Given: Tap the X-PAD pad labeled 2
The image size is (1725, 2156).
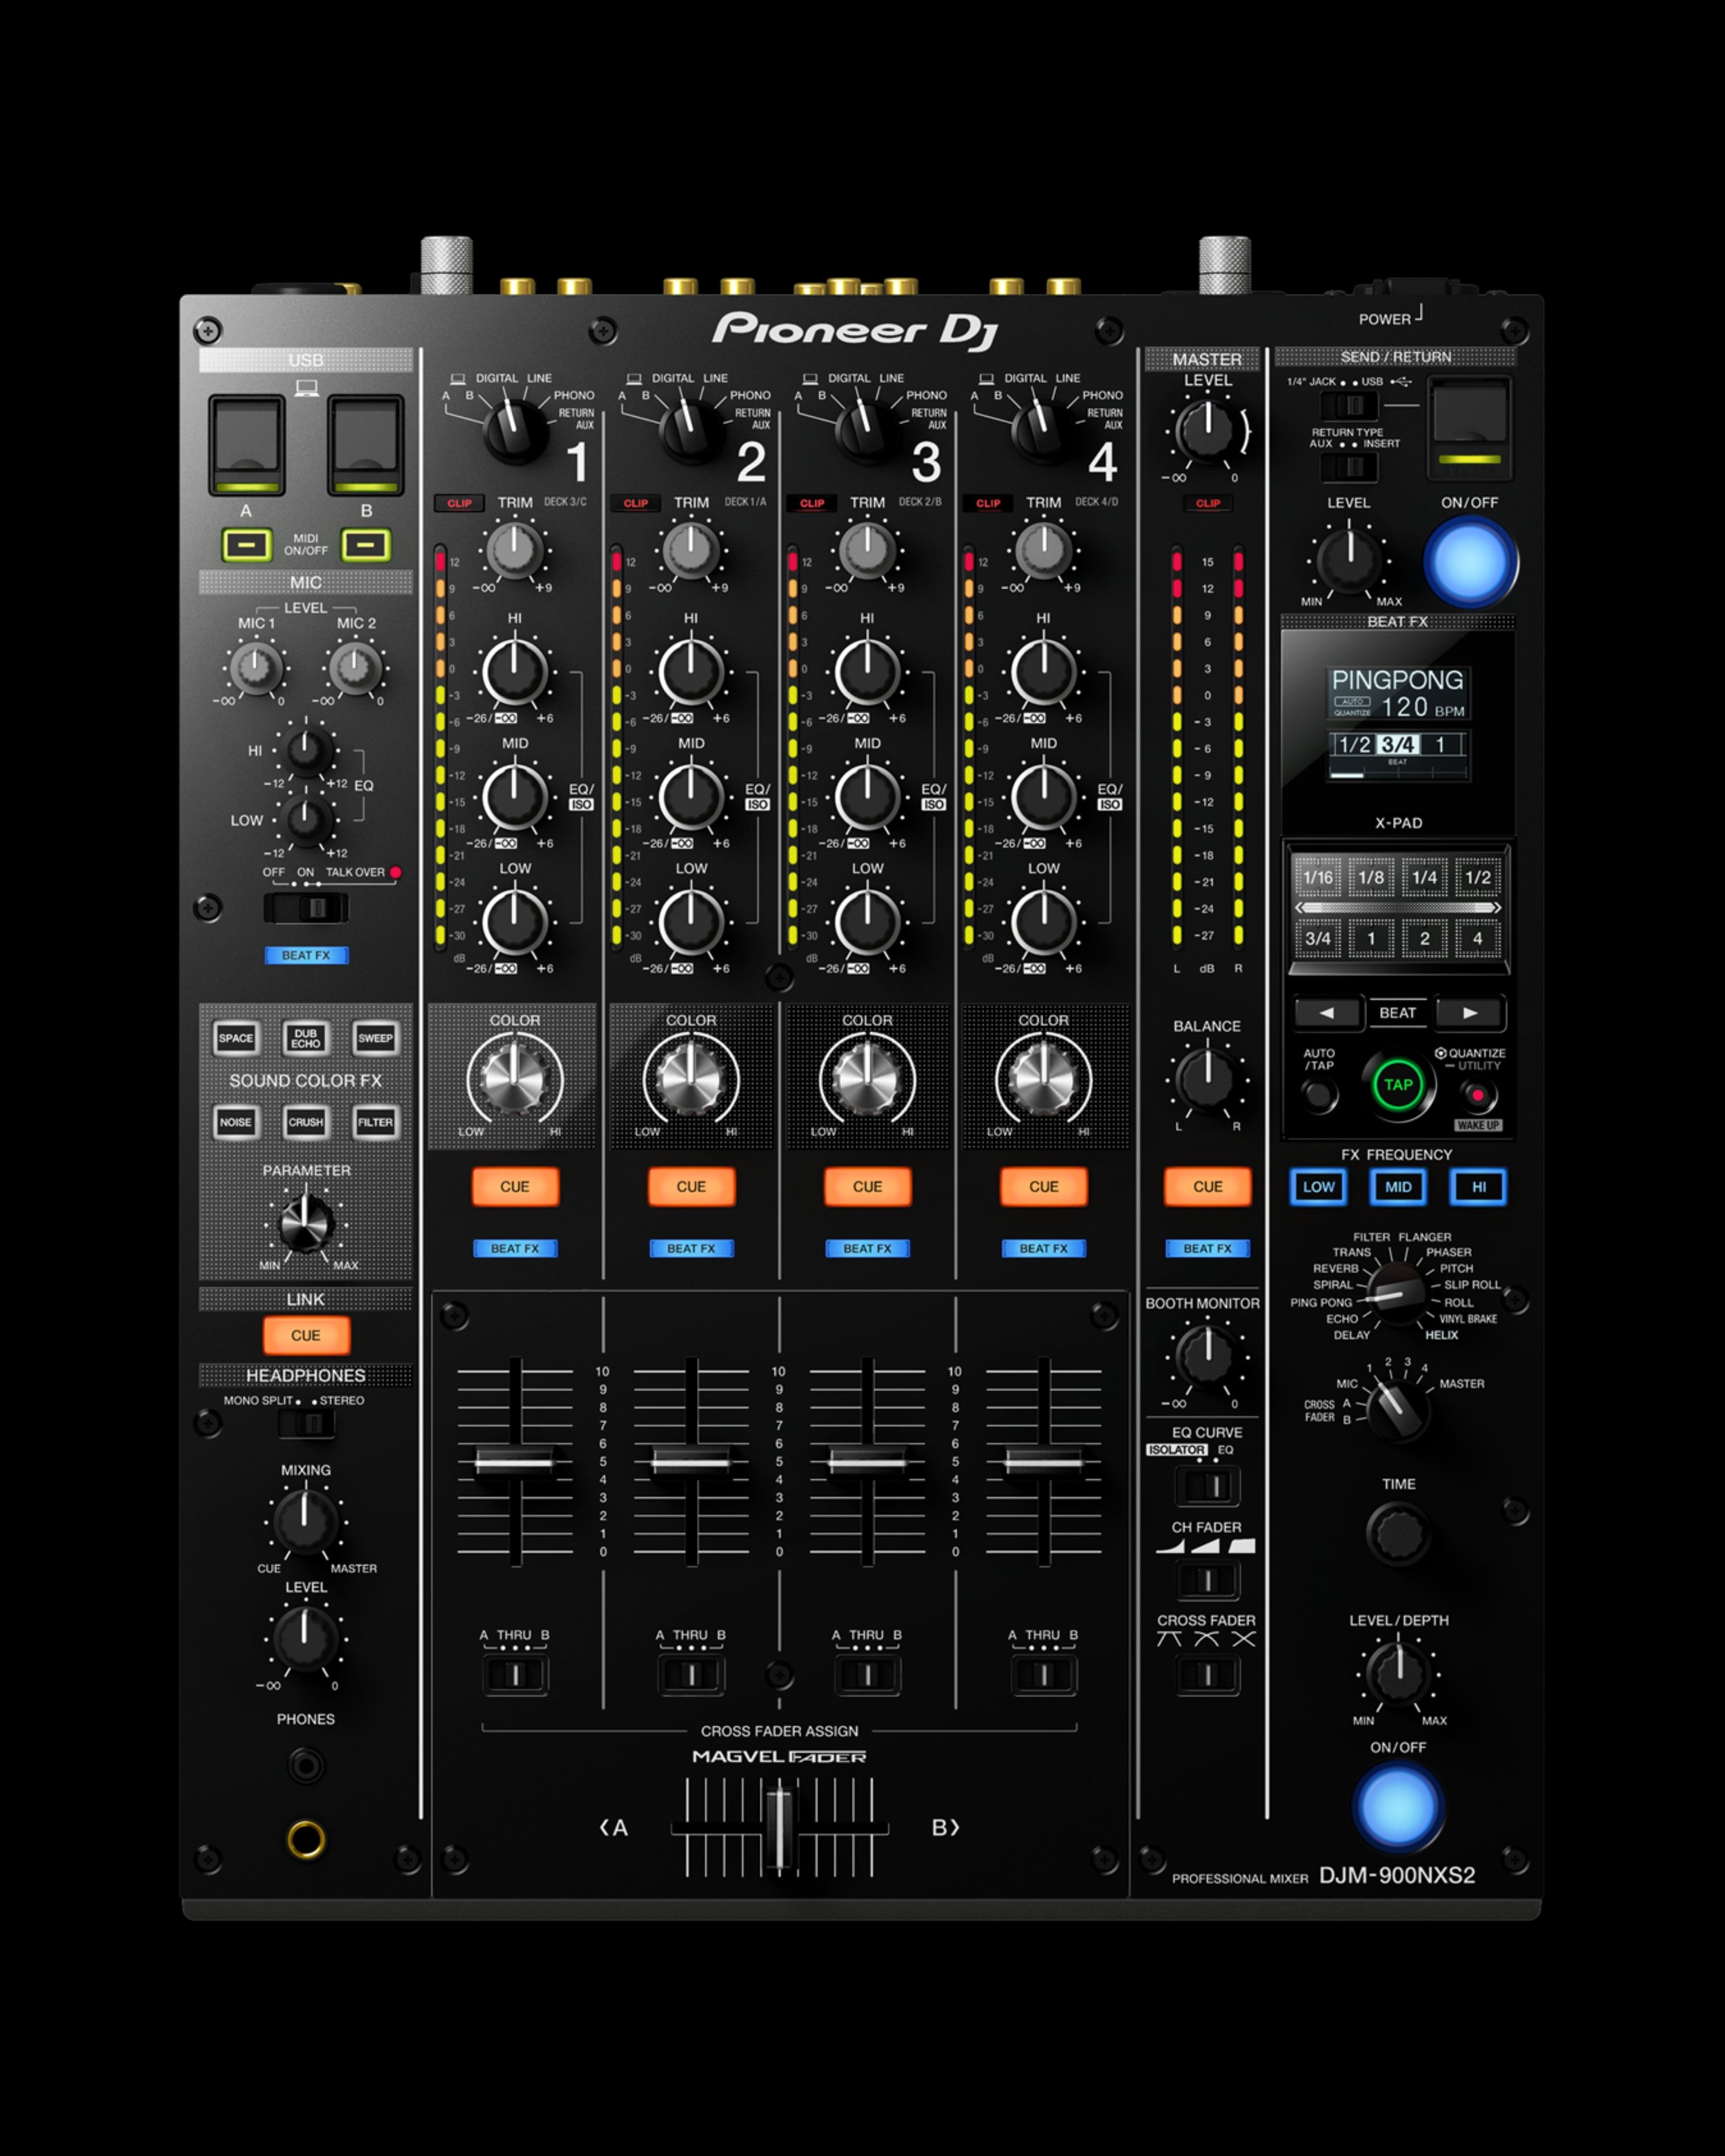Looking at the screenshot, I should click(x=1424, y=939).
